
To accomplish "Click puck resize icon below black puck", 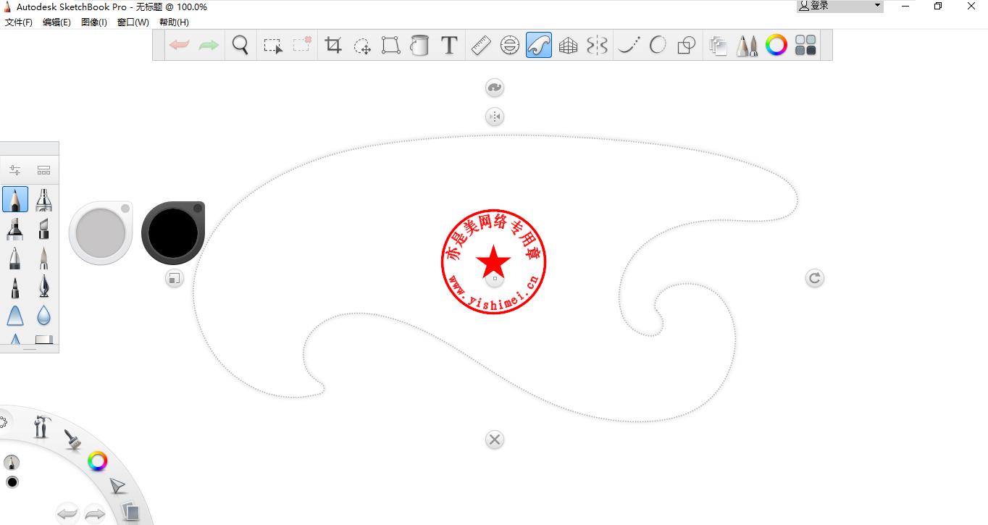I will coord(174,278).
